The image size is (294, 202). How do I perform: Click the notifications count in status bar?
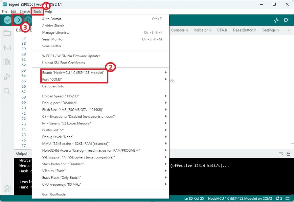279,199
